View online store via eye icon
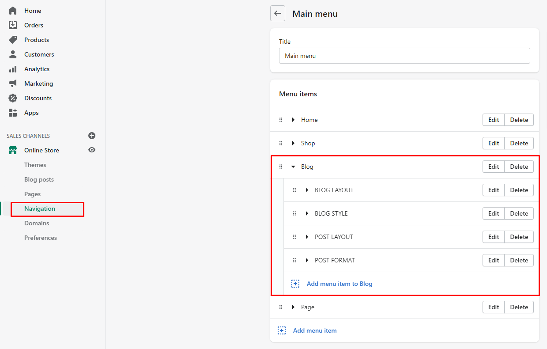Image resolution: width=547 pixels, height=349 pixels. tap(92, 150)
